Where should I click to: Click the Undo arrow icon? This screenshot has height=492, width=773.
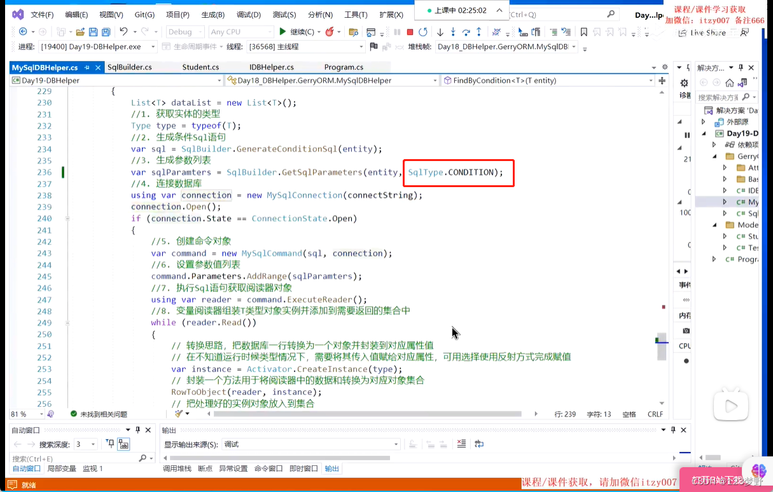point(123,32)
